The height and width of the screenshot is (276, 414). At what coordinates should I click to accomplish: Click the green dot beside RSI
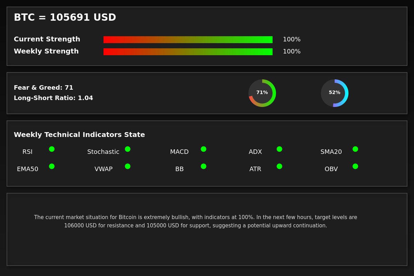[52, 149]
